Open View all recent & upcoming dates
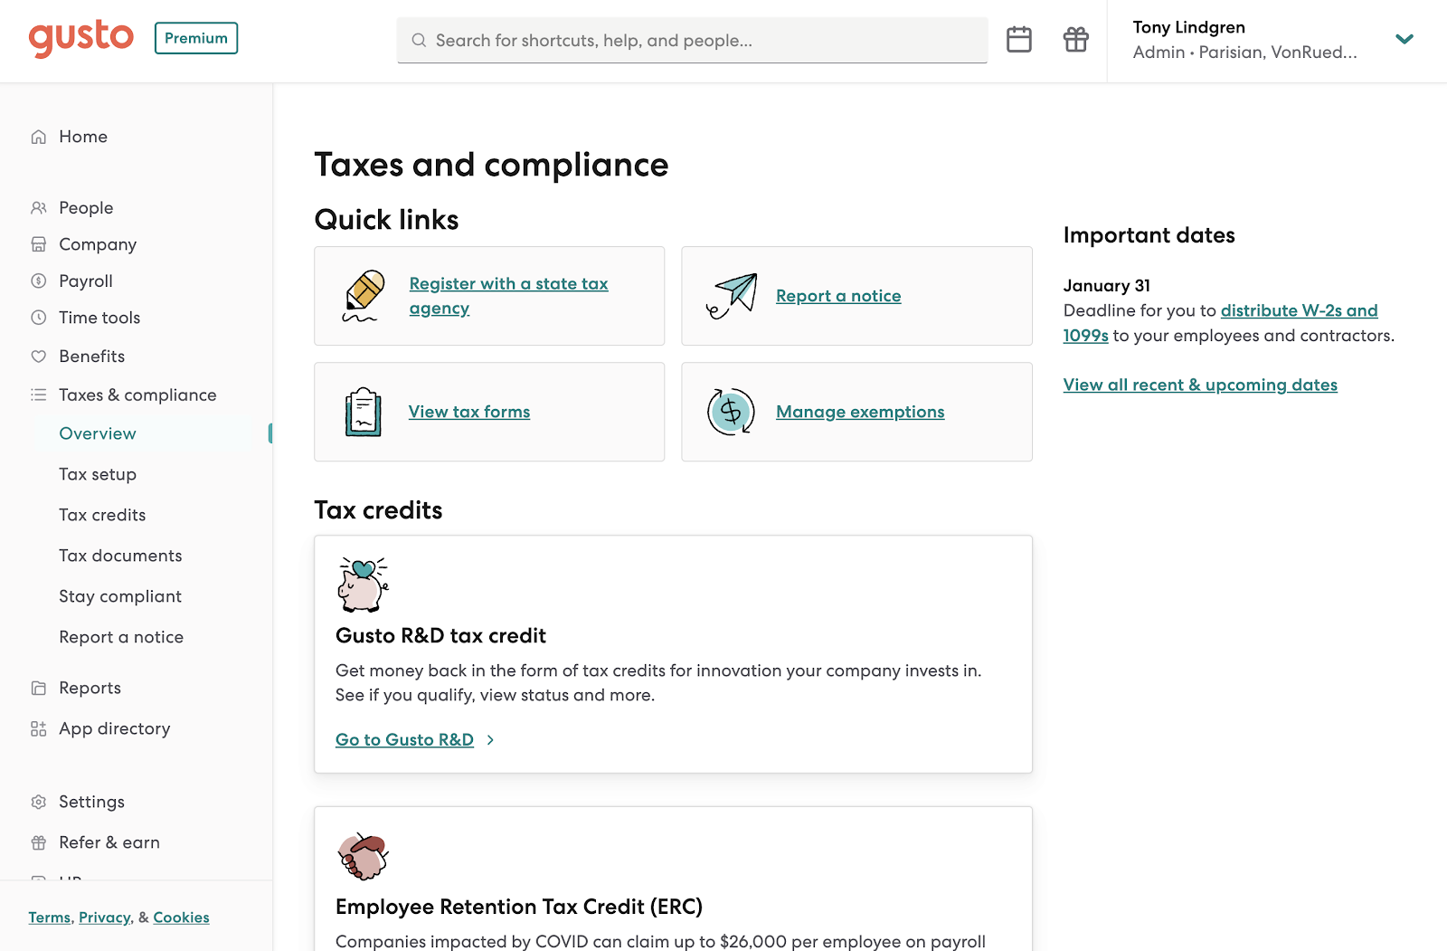 click(x=1200, y=385)
